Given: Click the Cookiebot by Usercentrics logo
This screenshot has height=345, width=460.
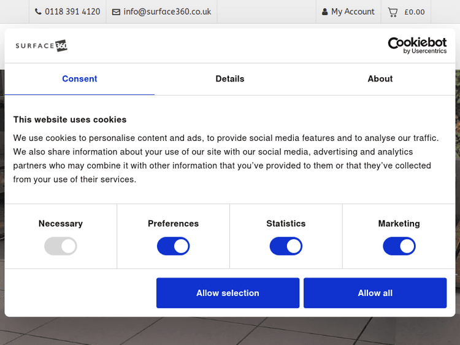Looking at the screenshot, I should tap(417, 45).
